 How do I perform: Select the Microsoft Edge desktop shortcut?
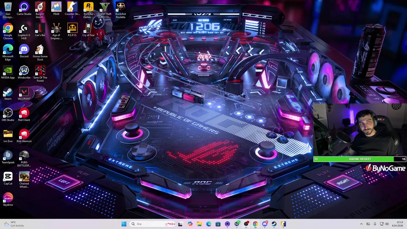(8, 53)
